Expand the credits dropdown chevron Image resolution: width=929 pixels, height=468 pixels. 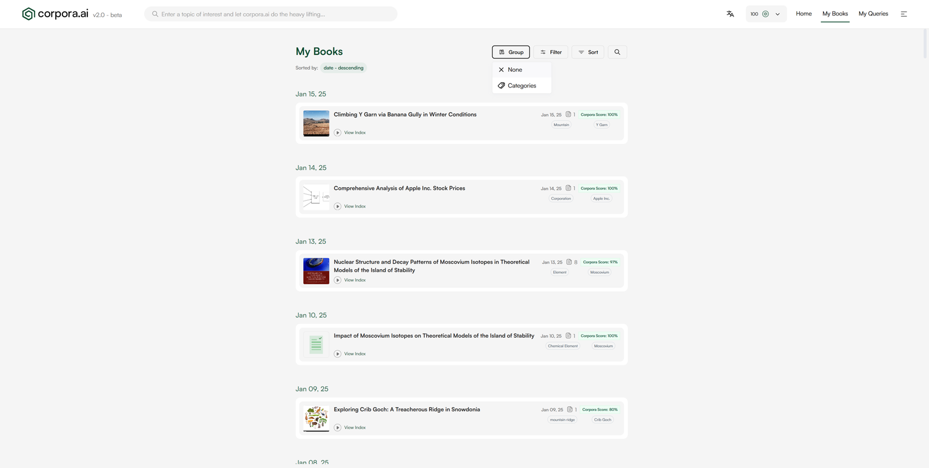[x=778, y=14]
